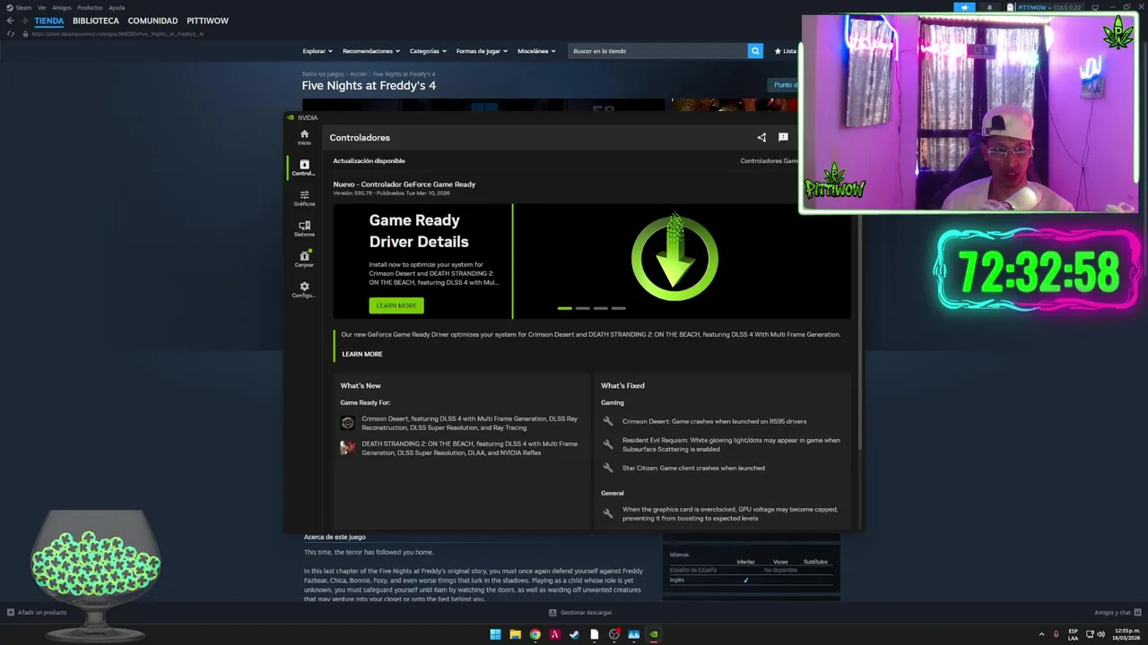The image size is (1148, 645).
Task: Open Google Chrome from taskbar
Action: click(535, 634)
